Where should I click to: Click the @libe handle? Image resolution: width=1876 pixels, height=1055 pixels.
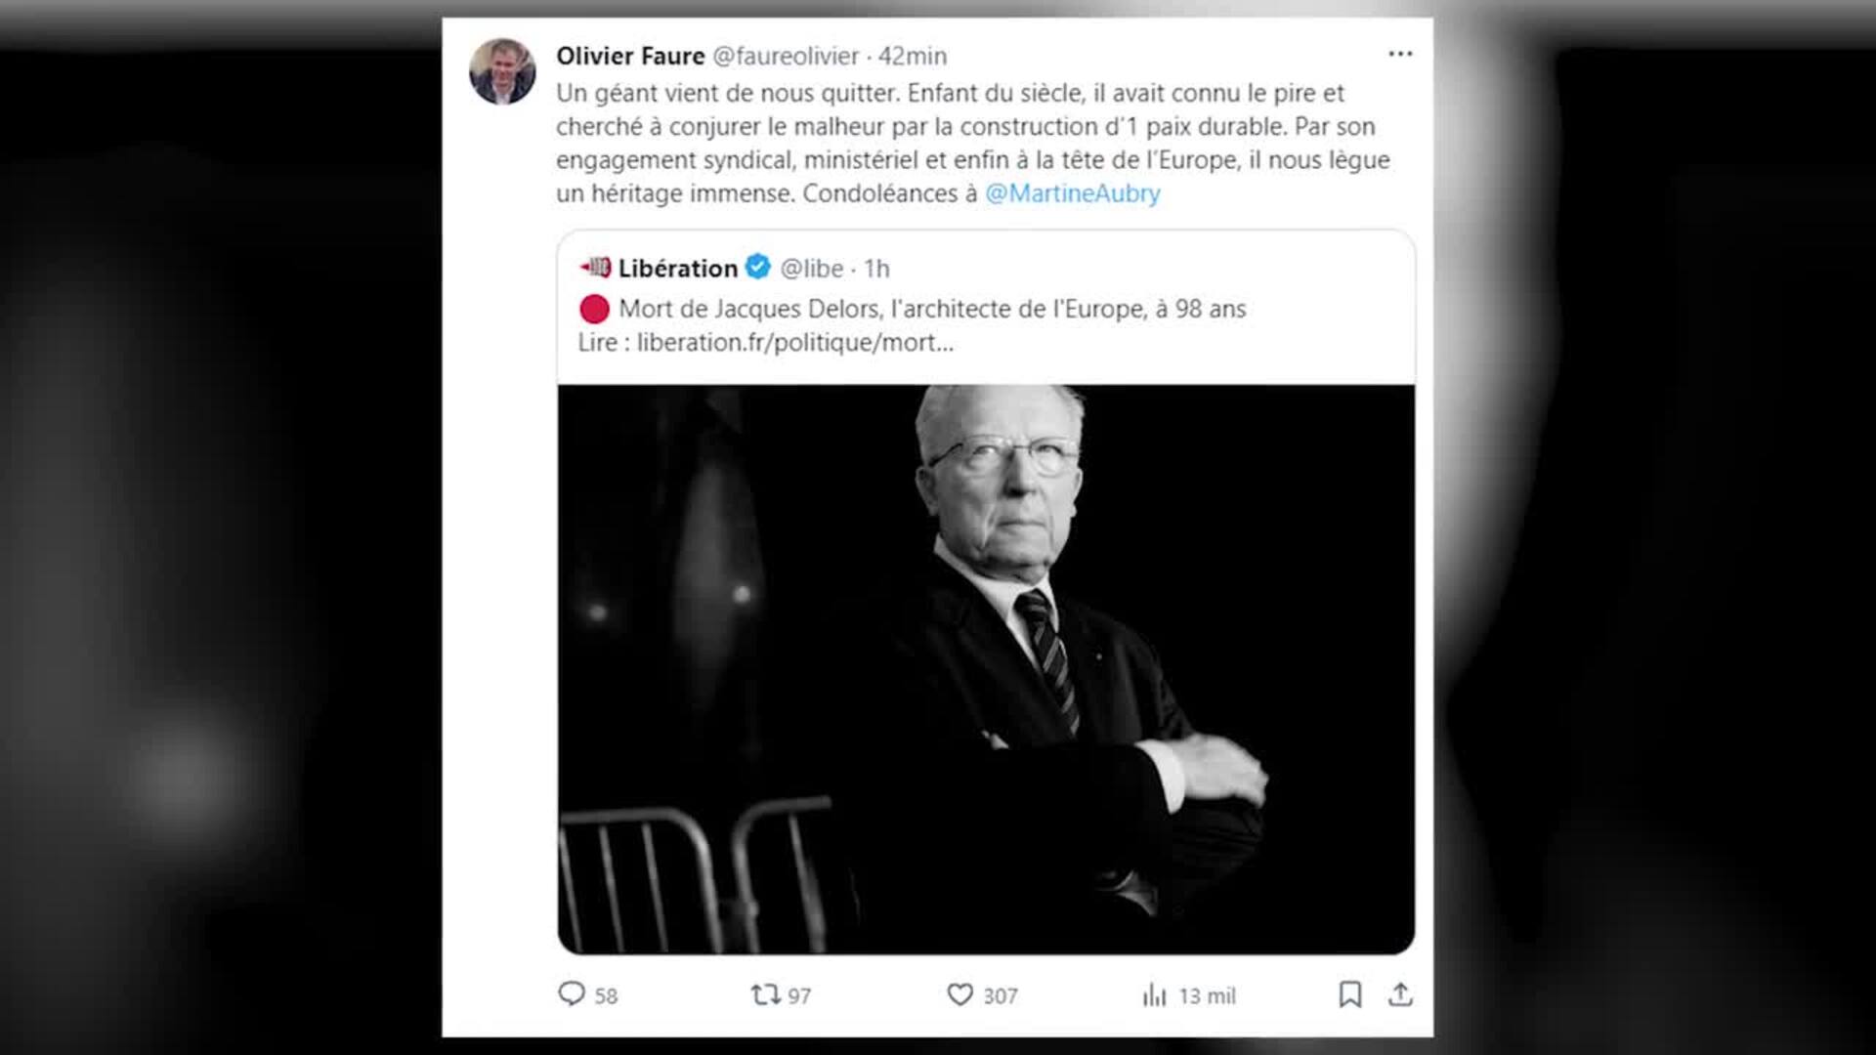click(811, 268)
